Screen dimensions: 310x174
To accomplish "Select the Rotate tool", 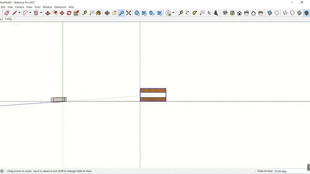I will point(69,13).
